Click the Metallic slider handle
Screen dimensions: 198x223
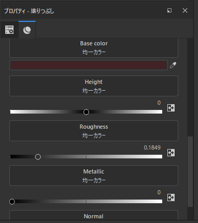[12, 202]
